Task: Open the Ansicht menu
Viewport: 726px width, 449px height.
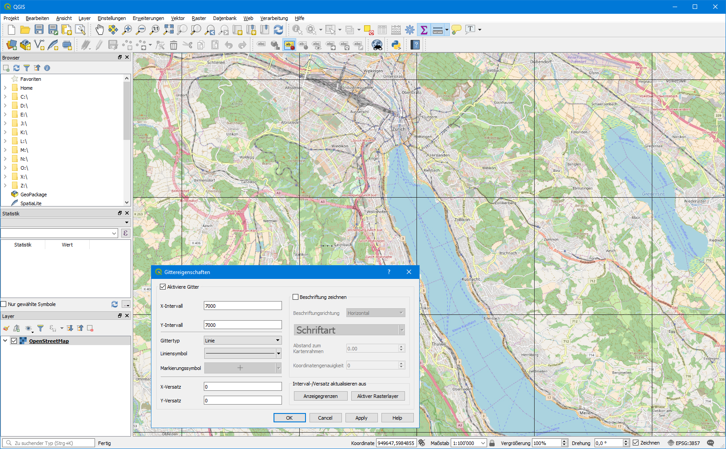Action: coord(64,18)
